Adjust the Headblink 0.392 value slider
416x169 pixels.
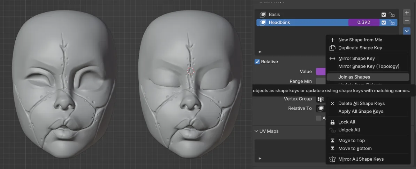(x=364, y=23)
